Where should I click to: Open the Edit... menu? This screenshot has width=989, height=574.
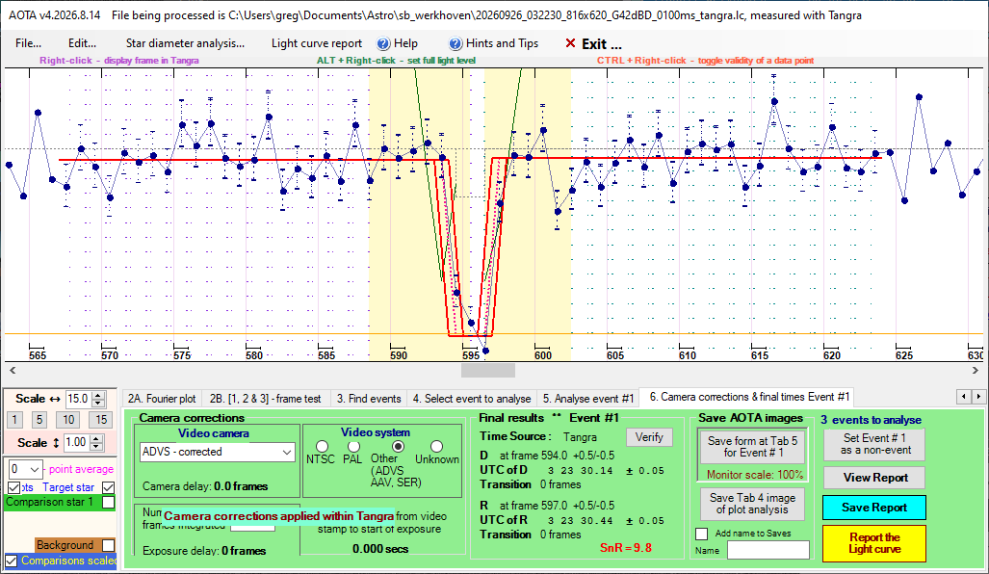point(82,43)
